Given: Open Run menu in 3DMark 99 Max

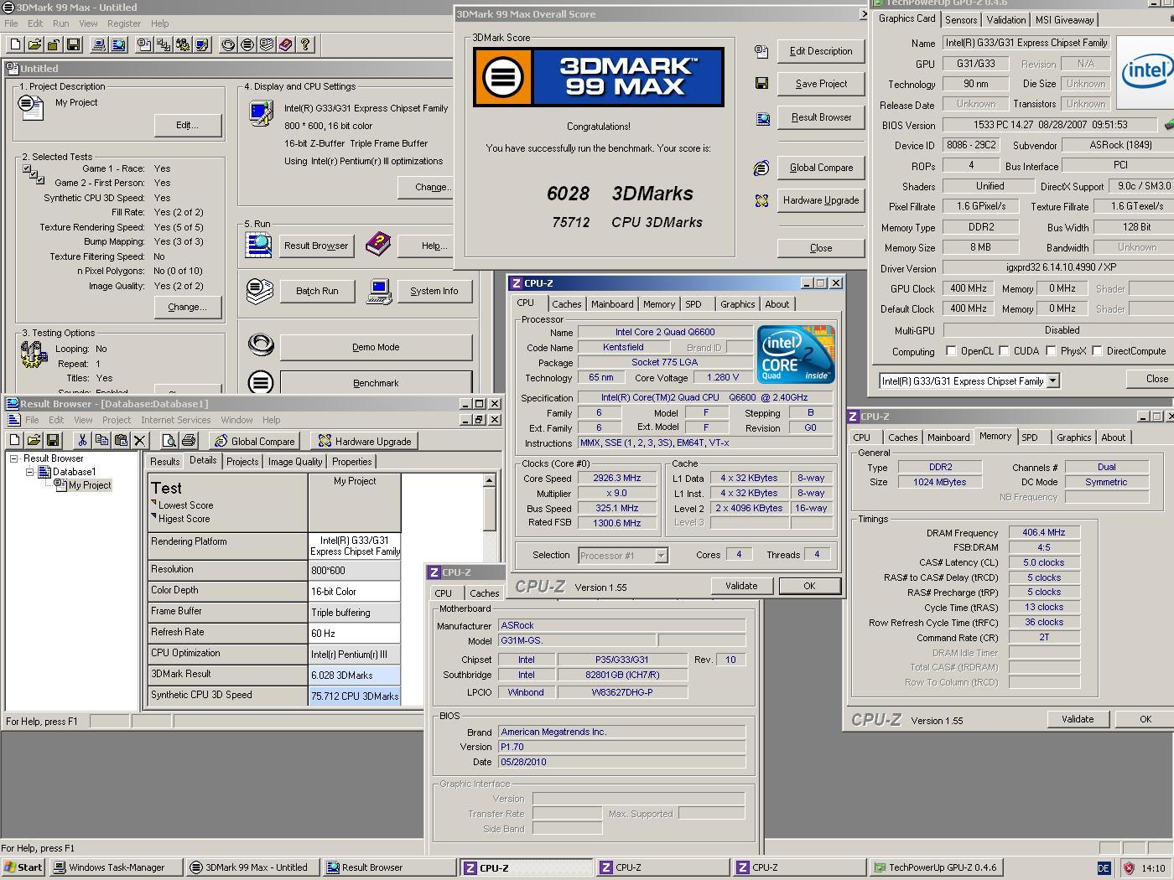Looking at the screenshot, I should (61, 23).
